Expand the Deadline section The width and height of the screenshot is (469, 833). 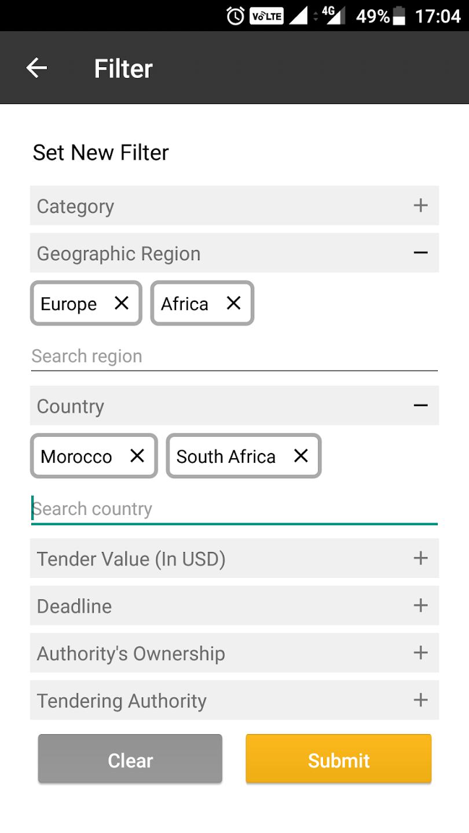420,606
